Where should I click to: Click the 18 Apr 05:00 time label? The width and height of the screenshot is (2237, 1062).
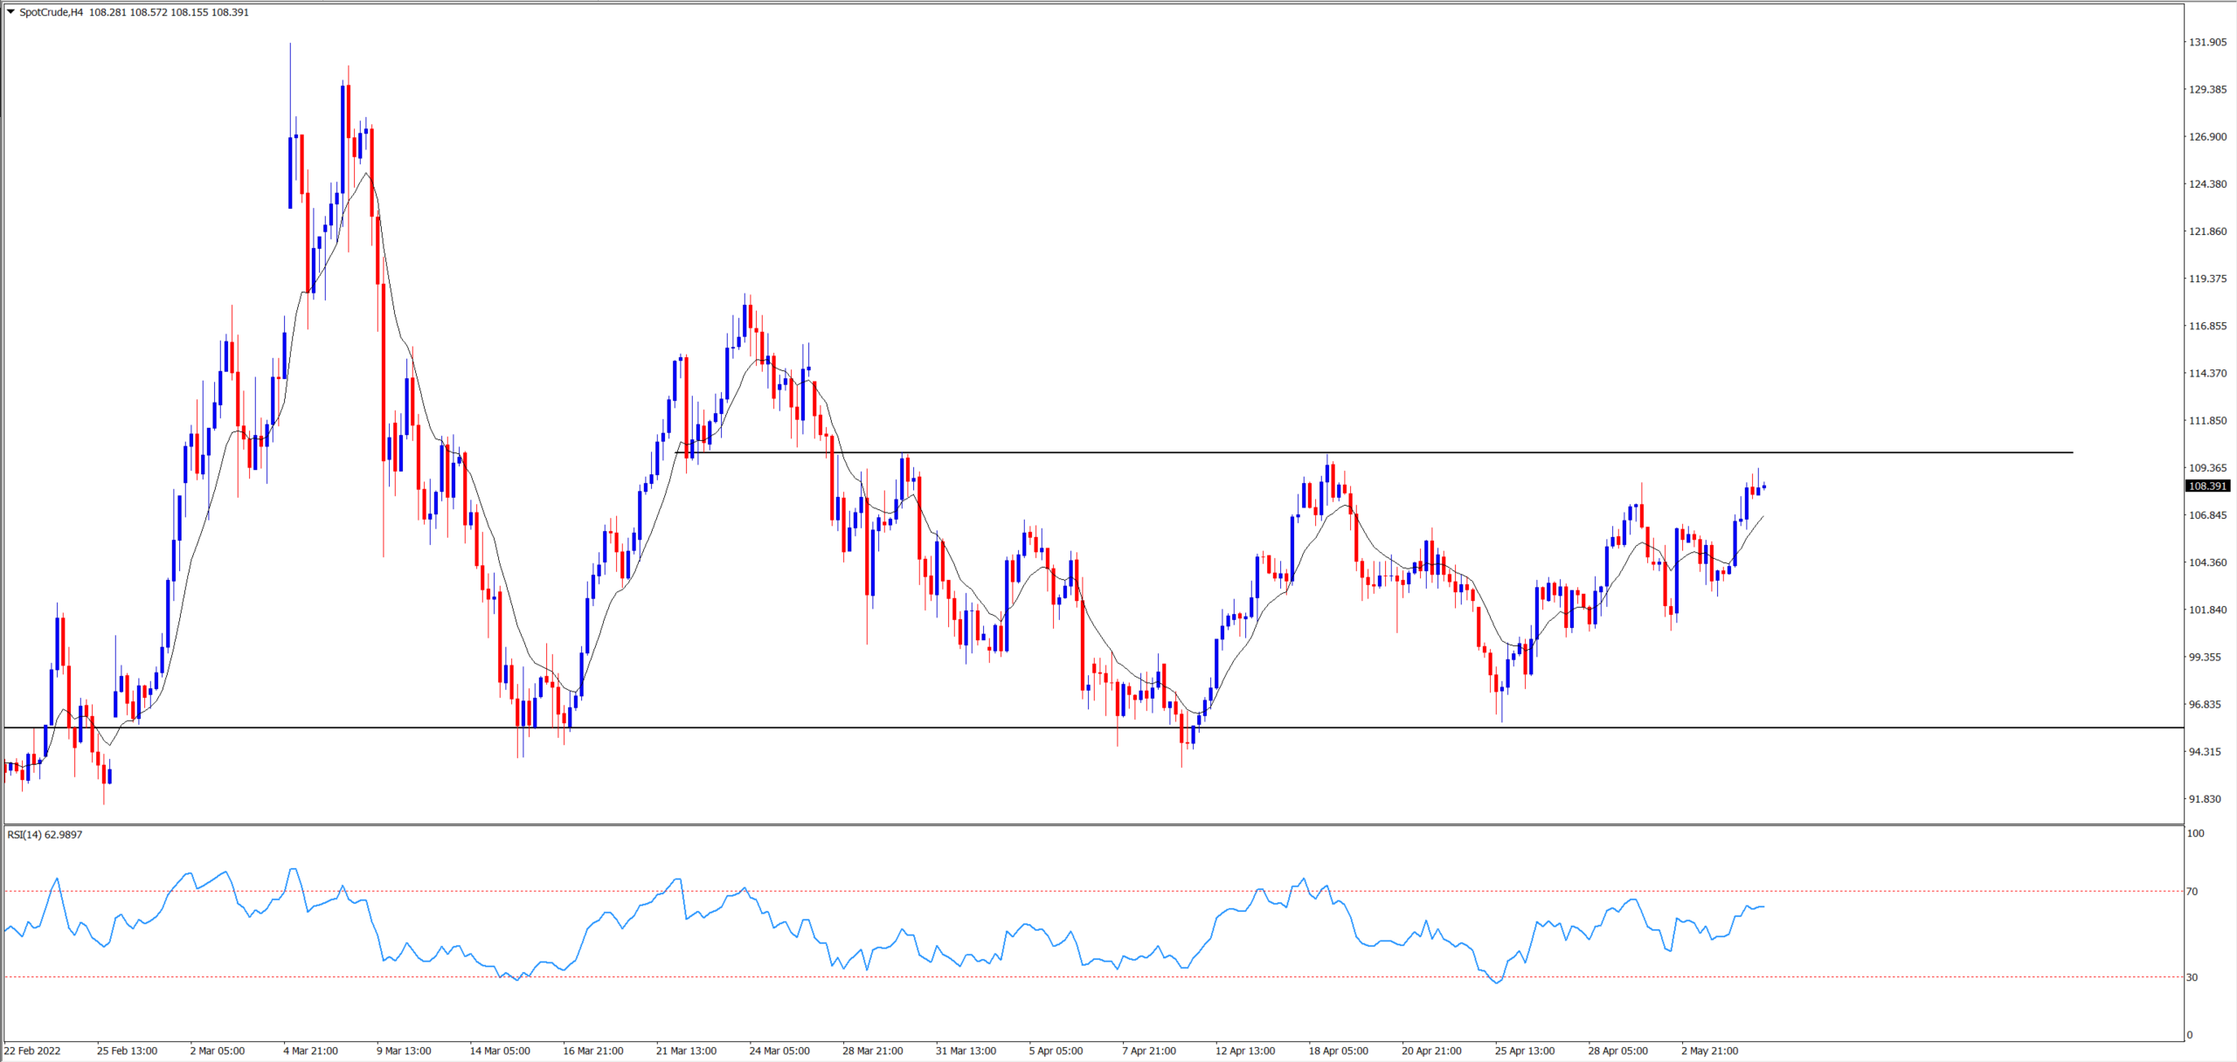pyautogui.click(x=1338, y=1051)
